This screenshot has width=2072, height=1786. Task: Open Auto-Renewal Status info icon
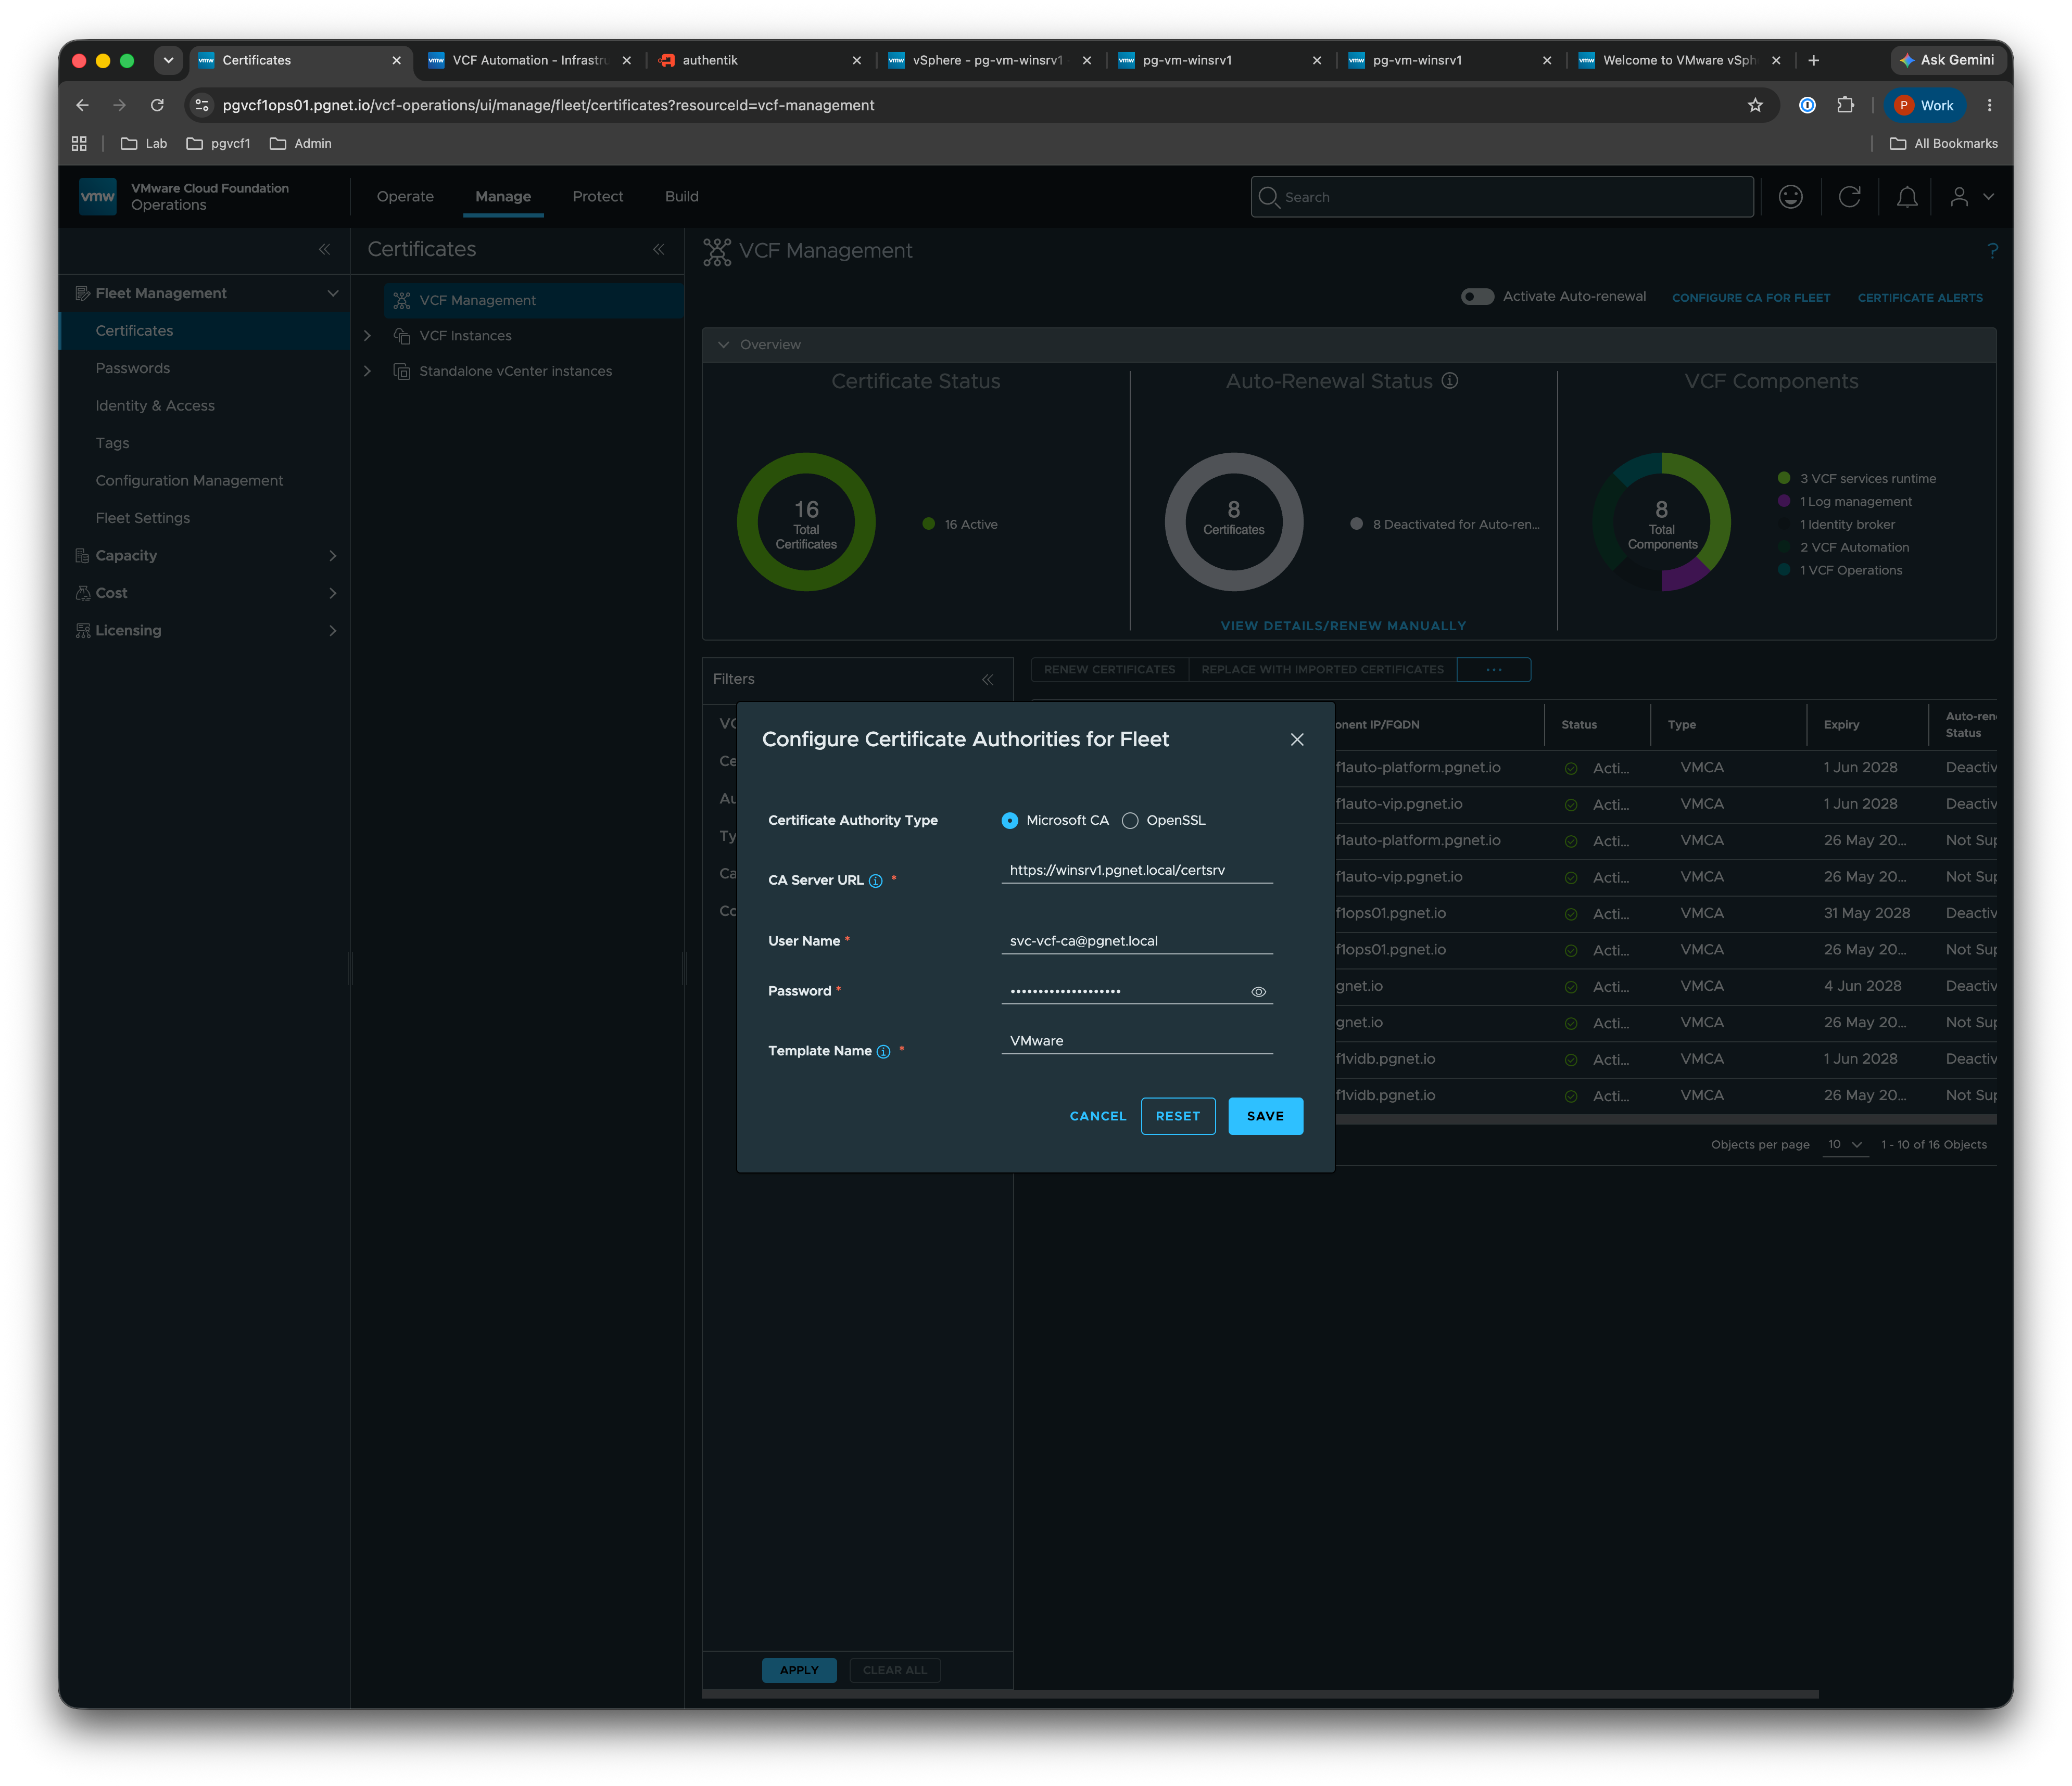tap(1450, 381)
